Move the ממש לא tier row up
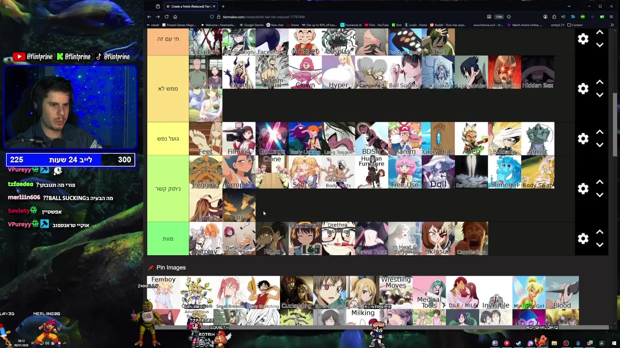The height and width of the screenshot is (348, 620). click(x=600, y=82)
